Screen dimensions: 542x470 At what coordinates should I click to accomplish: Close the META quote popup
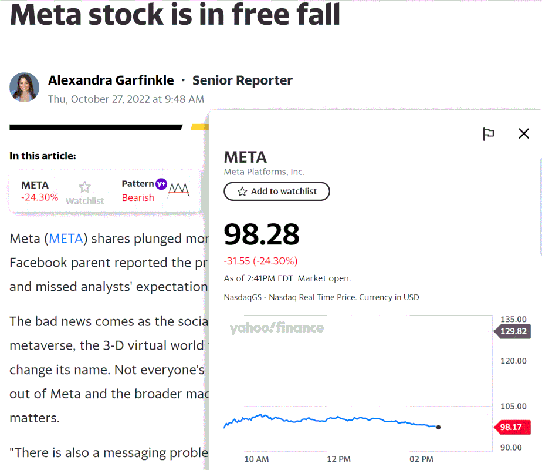(x=524, y=133)
